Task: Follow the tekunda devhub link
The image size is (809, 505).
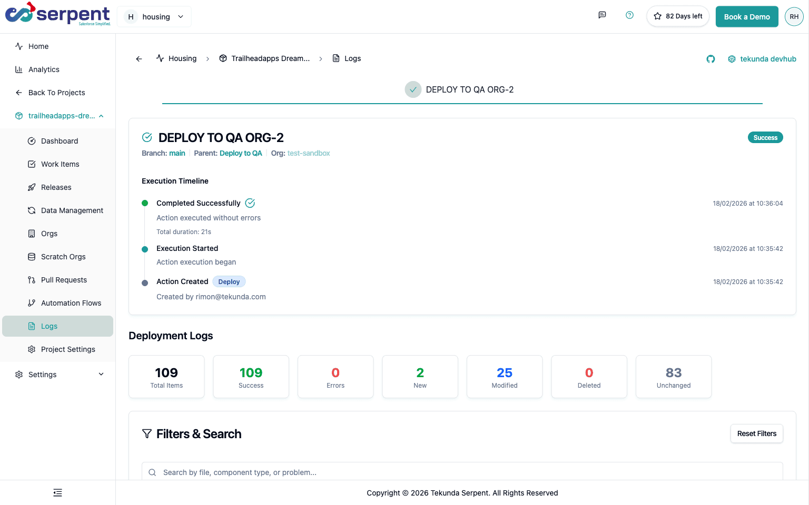Action: (767, 59)
